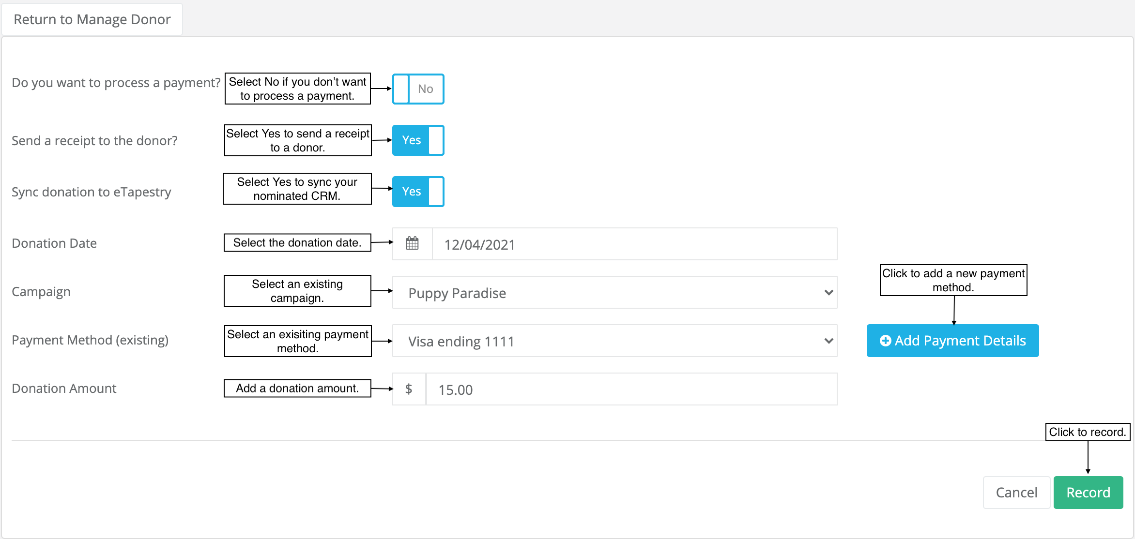Click the Donation Amount label
The height and width of the screenshot is (539, 1135).
(64, 389)
